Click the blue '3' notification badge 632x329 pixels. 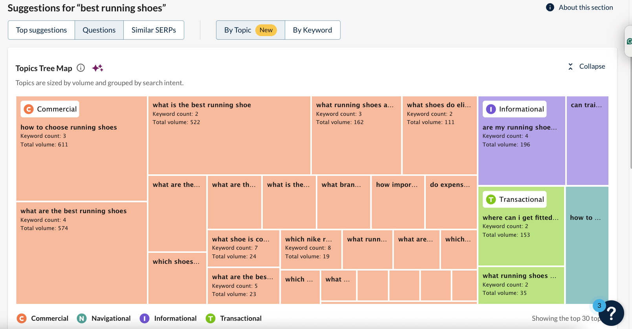click(599, 305)
